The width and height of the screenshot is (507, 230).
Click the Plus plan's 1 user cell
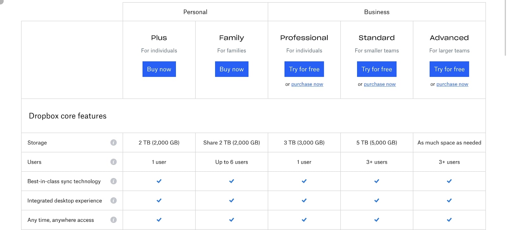(159, 162)
